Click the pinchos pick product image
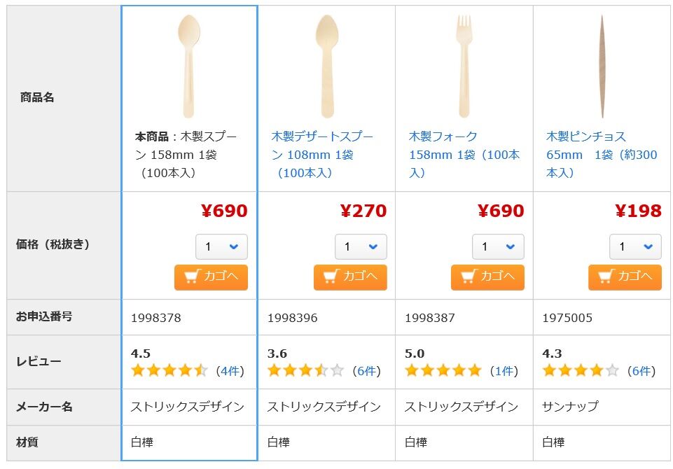This screenshot has height=469, width=673. point(602,66)
